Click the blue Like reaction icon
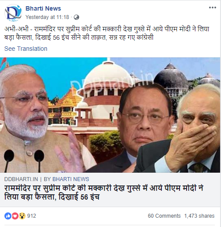Screen dimensions: 221x227 8,216
